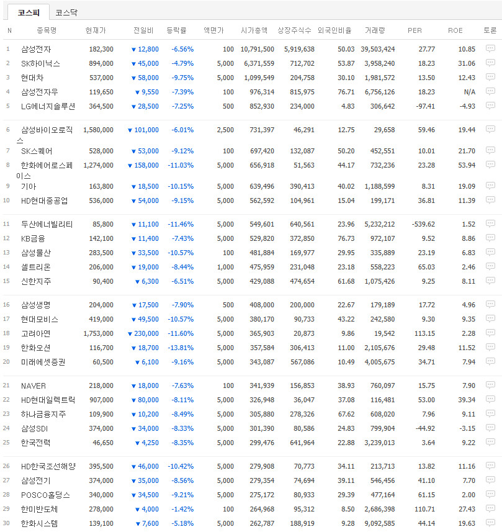Viewport: 502px width, 532px height.
Task: Open the 한화시스템 stock link
Action: click(39, 523)
